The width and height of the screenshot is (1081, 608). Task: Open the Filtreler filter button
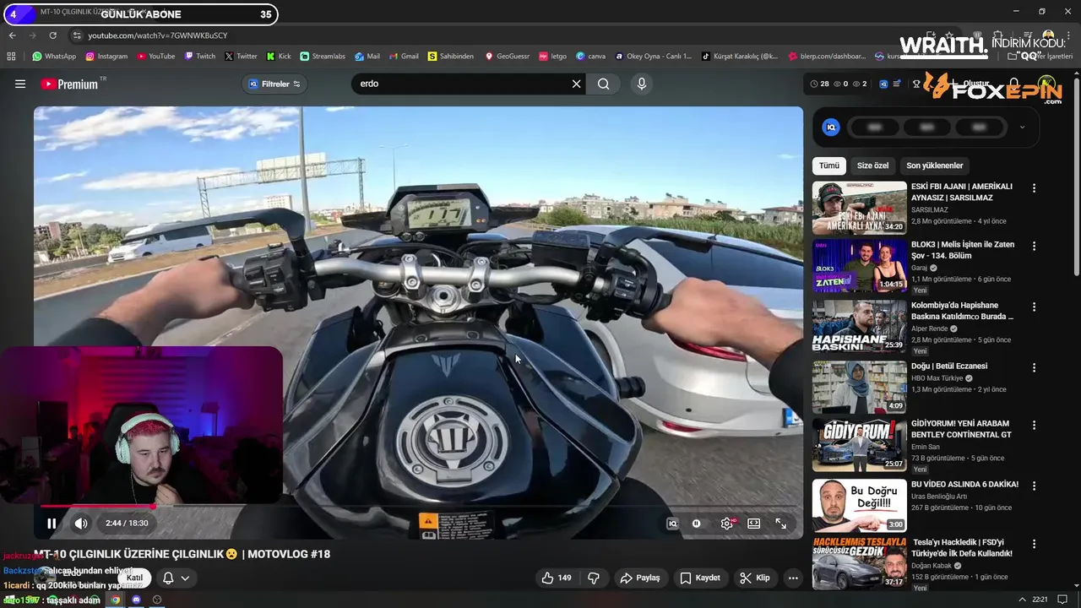(274, 84)
